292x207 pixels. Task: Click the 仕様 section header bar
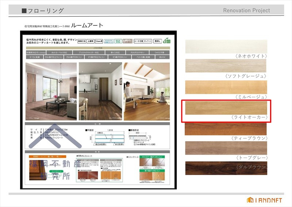point(97,124)
